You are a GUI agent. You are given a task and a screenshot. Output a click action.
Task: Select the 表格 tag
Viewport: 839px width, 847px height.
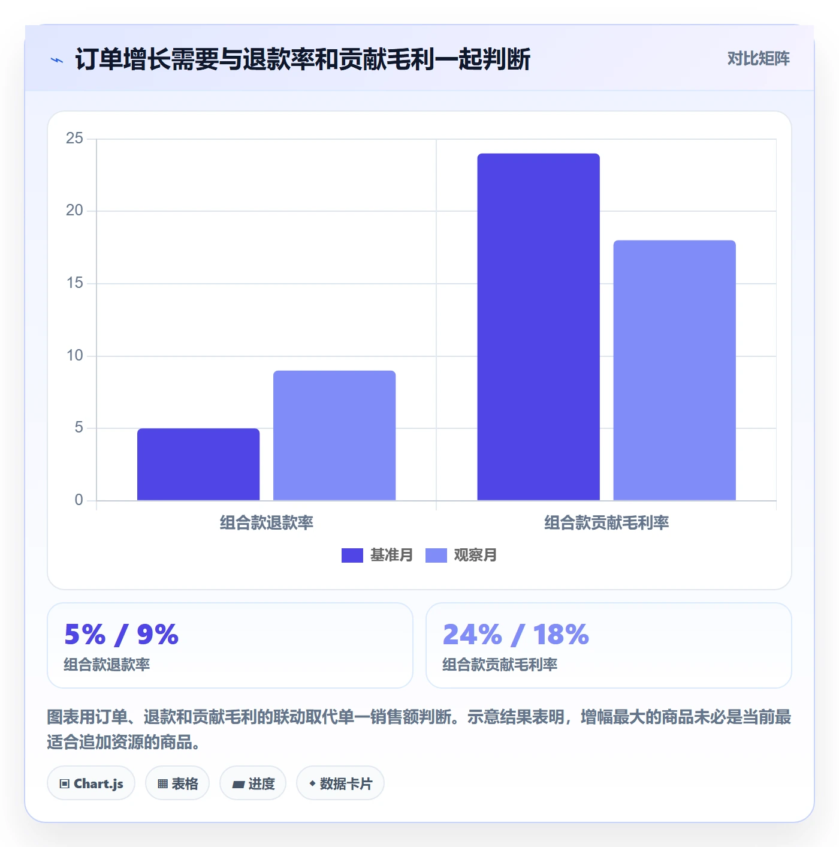(177, 783)
